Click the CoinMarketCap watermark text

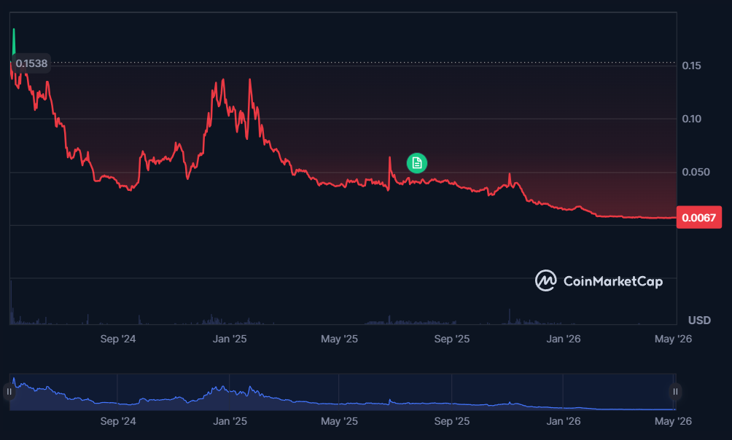coord(613,281)
